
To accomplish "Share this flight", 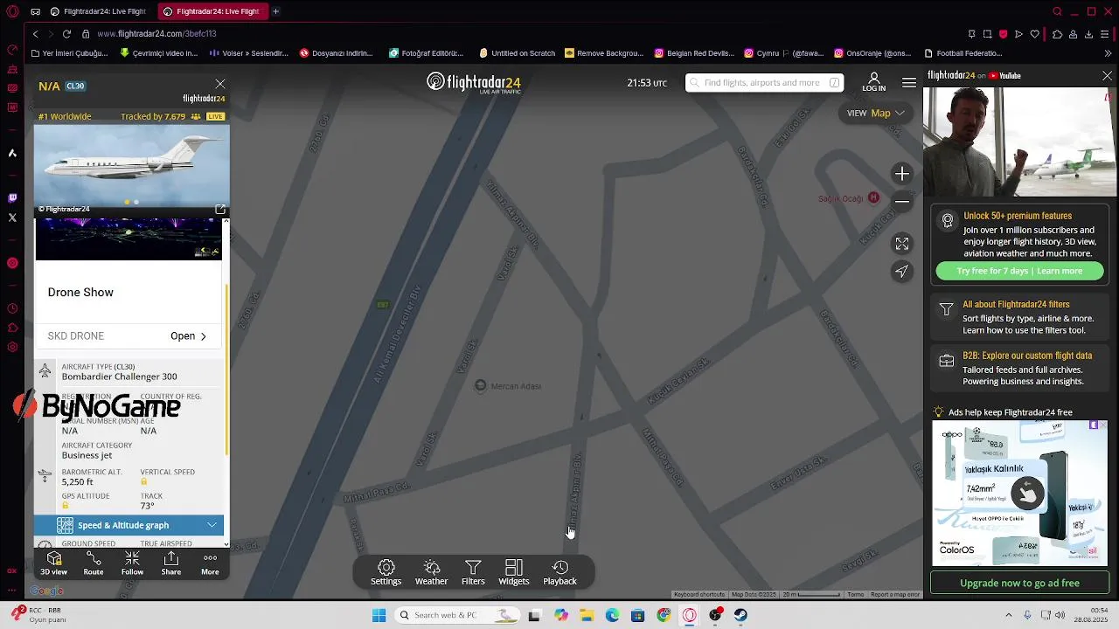I will coord(171,563).
